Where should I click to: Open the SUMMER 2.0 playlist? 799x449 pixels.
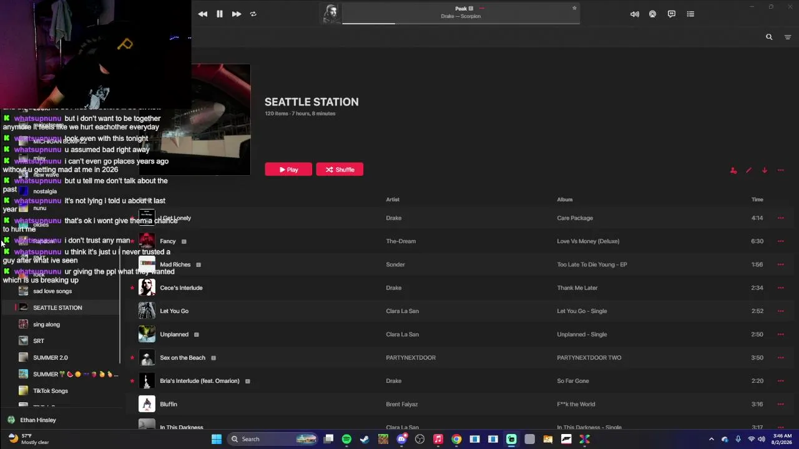click(50, 358)
